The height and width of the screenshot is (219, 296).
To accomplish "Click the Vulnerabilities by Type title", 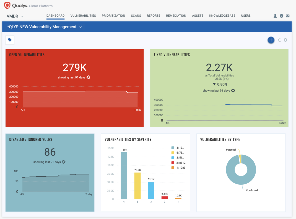I will click(220, 140).
